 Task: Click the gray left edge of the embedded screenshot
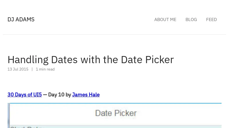[x=9, y=115]
